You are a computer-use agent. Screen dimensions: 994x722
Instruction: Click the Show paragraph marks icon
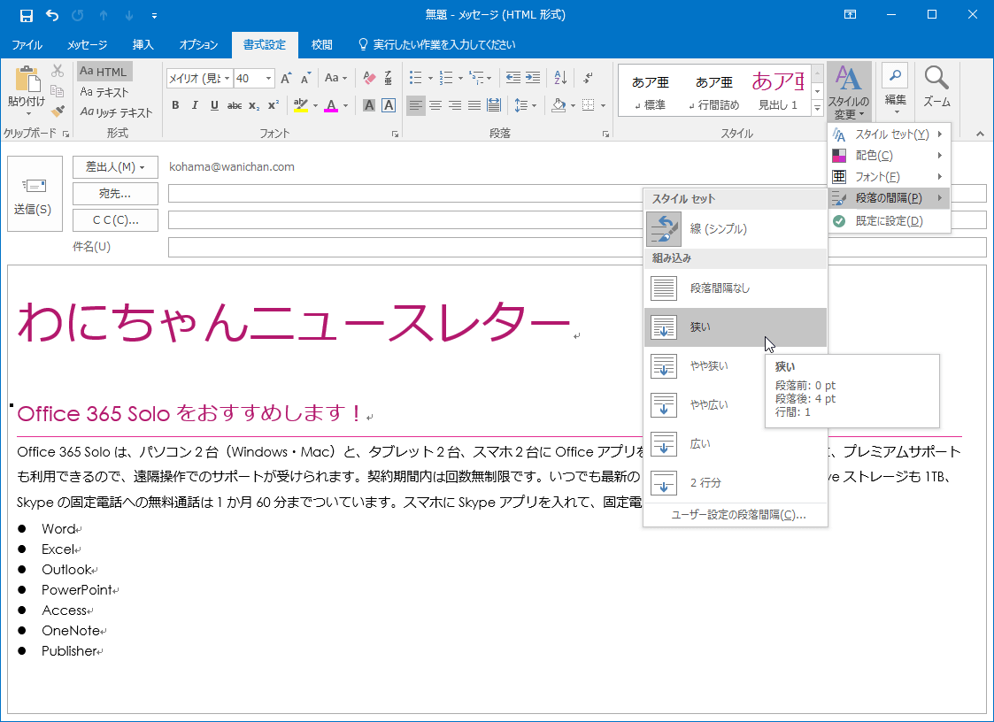[589, 78]
